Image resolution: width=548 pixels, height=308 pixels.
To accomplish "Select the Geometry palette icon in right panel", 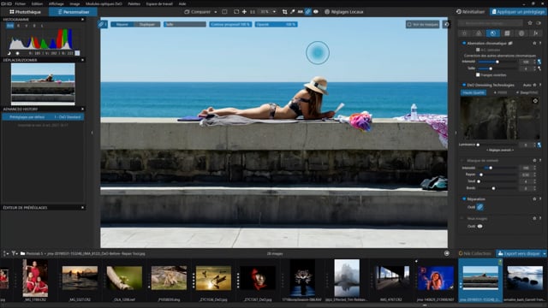I will [x=507, y=33].
